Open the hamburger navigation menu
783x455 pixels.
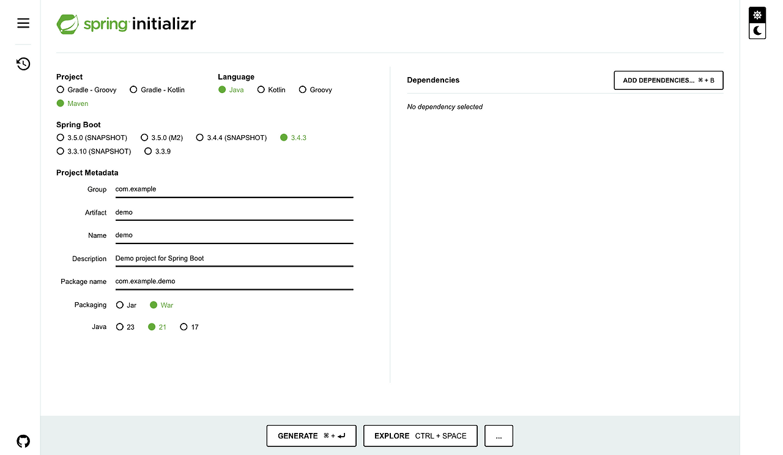[x=23, y=23]
